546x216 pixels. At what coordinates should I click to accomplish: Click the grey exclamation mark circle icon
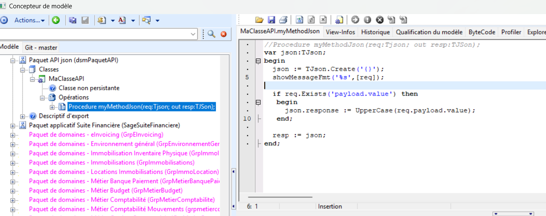367,20
